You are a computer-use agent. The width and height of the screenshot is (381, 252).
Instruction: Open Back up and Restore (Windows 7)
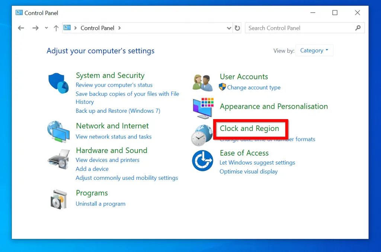[118, 111]
